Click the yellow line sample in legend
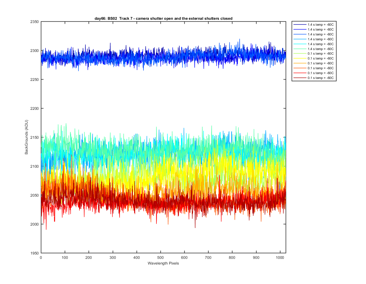 (x=300, y=58)
